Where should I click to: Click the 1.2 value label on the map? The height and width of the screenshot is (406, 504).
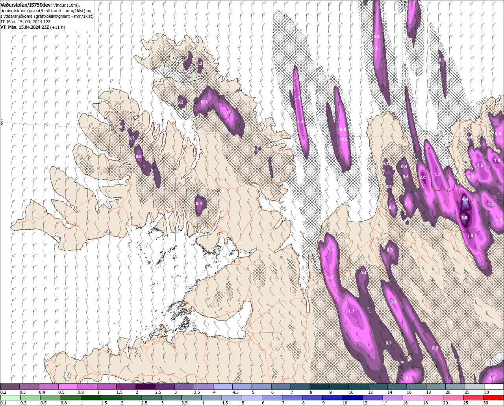(491, 205)
